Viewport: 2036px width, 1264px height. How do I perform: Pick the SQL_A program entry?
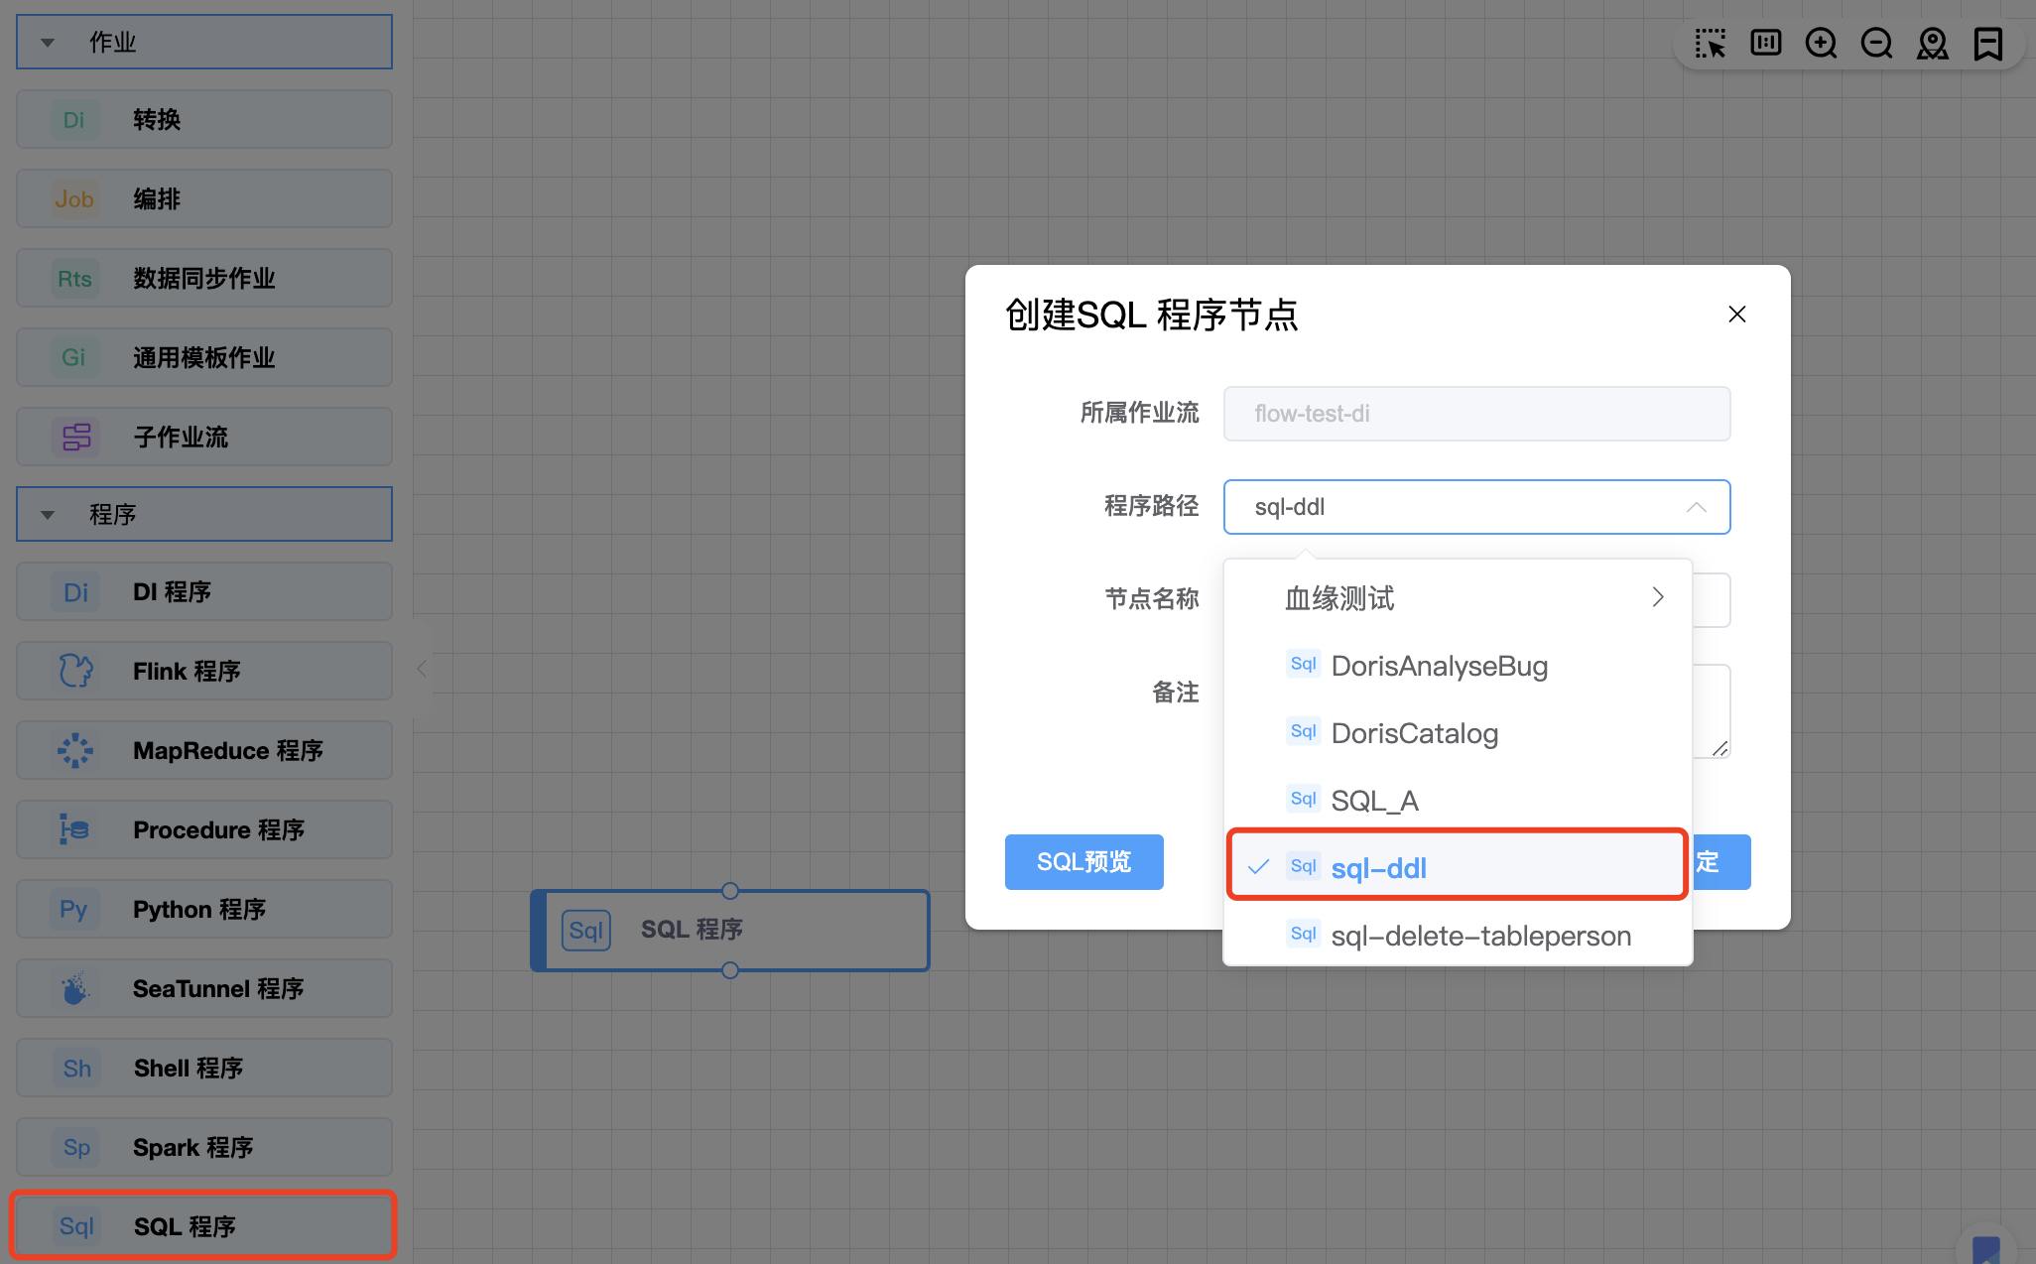coord(1374,801)
